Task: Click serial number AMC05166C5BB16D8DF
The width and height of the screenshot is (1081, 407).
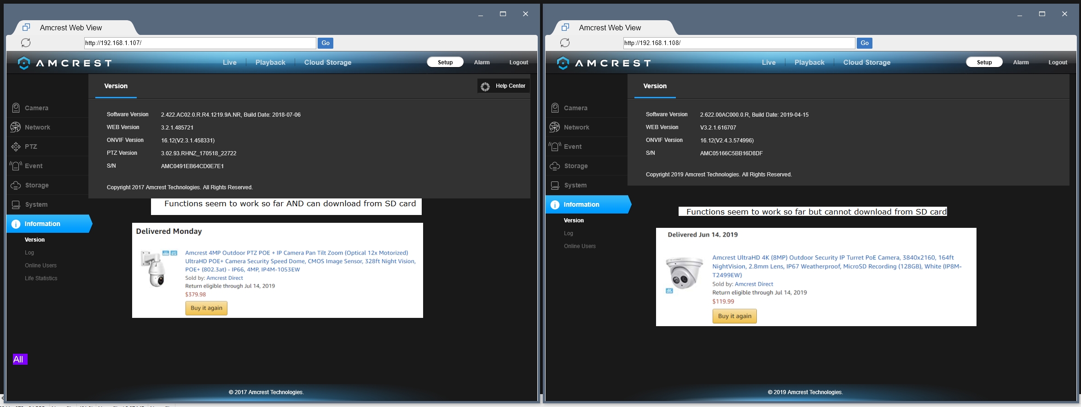Action: pos(731,153)
